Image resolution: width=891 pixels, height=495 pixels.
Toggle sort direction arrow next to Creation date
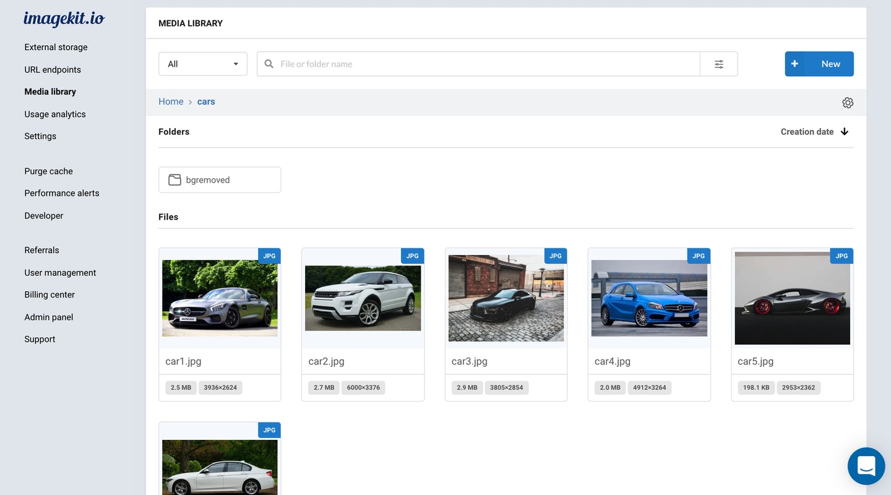(x=845, y=132)
